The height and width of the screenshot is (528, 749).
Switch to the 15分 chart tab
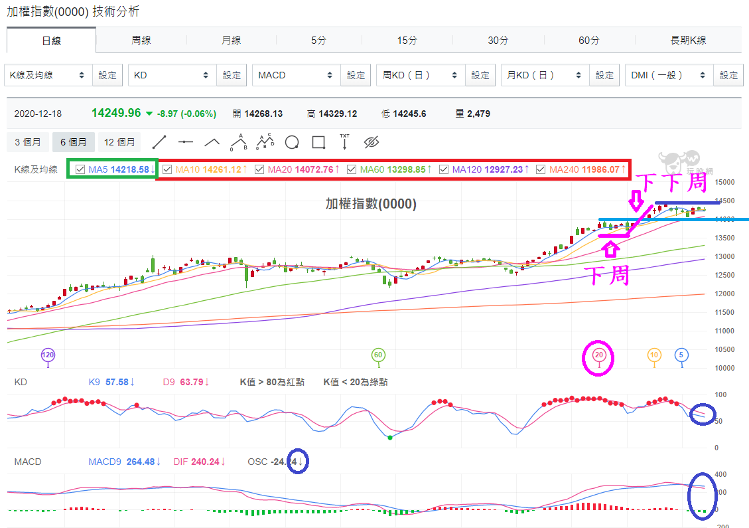point(407,40)
